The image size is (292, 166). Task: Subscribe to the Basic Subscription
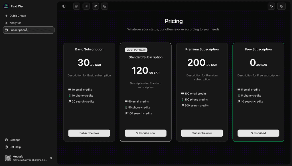click(x=89, y=133)
